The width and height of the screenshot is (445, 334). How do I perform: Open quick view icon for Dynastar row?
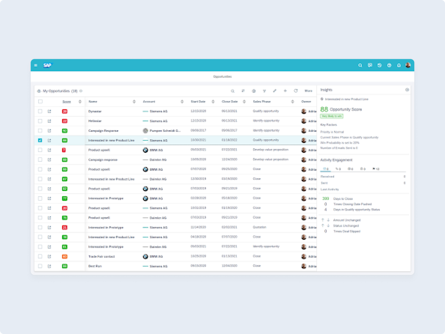point(49,111)
